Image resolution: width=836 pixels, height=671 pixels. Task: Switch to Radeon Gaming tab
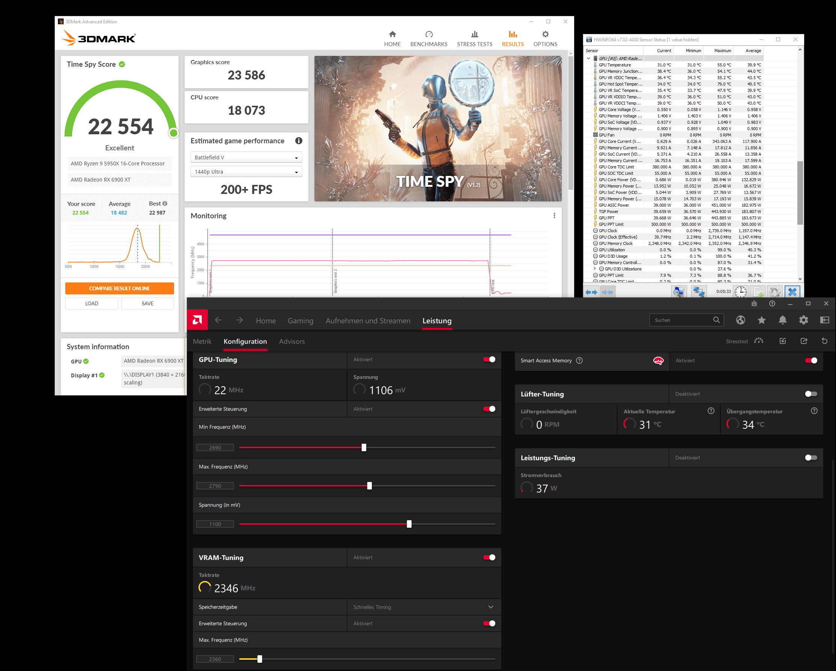301,321
